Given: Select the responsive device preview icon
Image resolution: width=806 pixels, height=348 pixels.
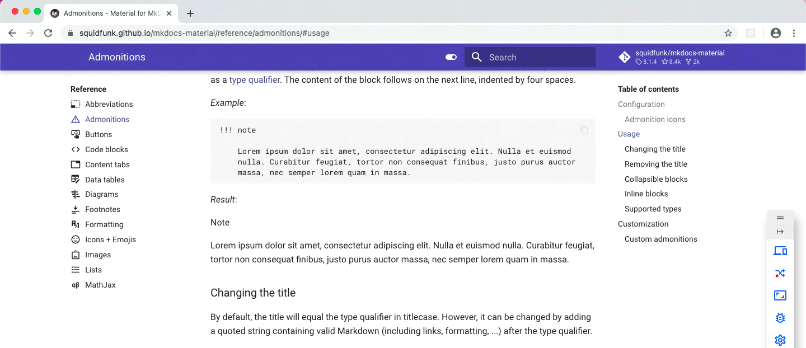Looking at the screenshot, I should pyautogui.click(x=780, y=251).
